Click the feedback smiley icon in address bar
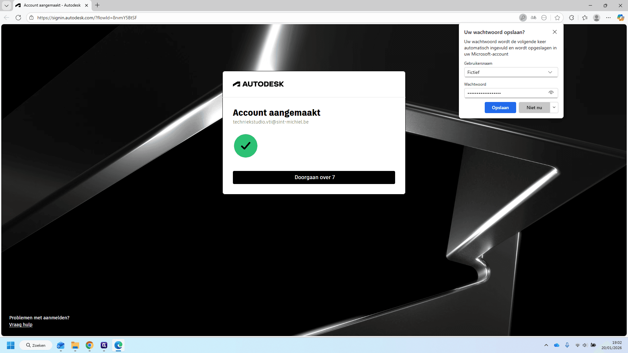628x353 pixels. click(544, 18)
